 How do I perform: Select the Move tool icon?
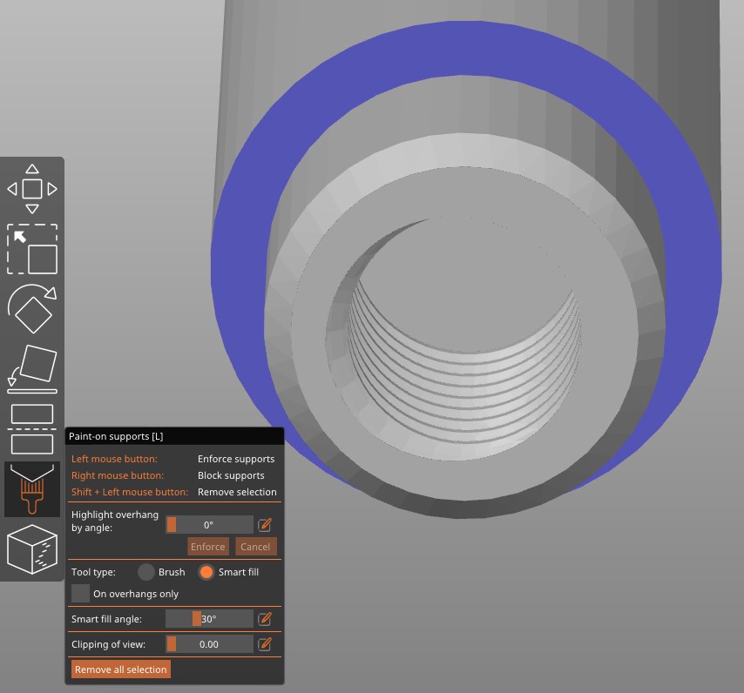click(32, 189)
